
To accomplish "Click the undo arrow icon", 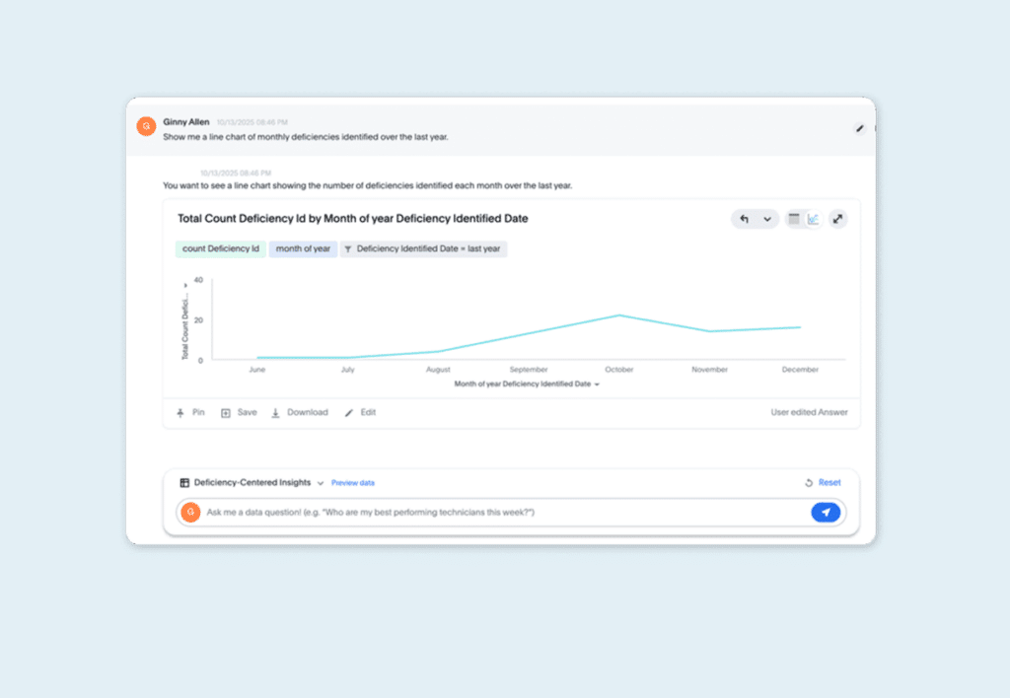I will pos(745,219).
